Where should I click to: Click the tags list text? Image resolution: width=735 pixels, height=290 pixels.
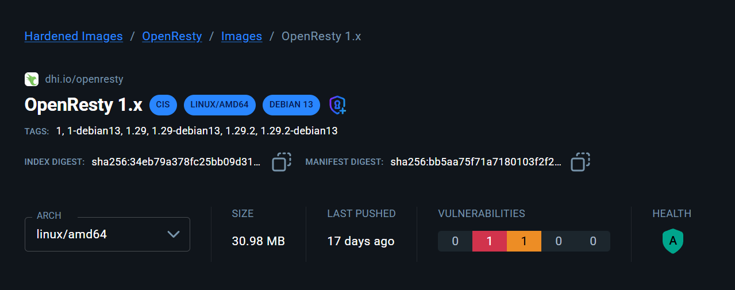tap(197, 131)
